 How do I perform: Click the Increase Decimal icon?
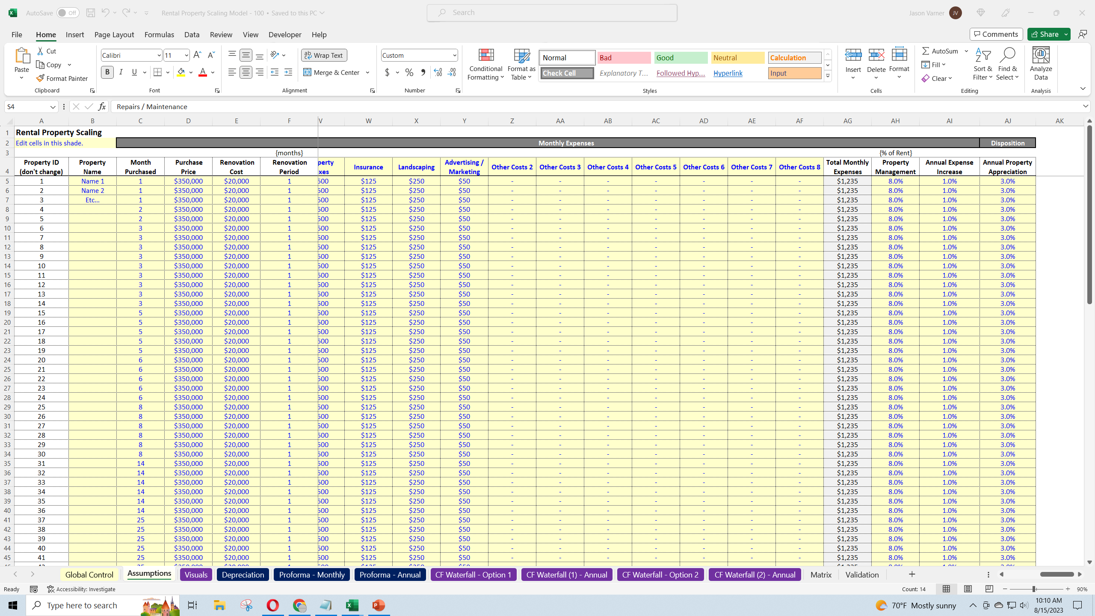coord(438,72)
